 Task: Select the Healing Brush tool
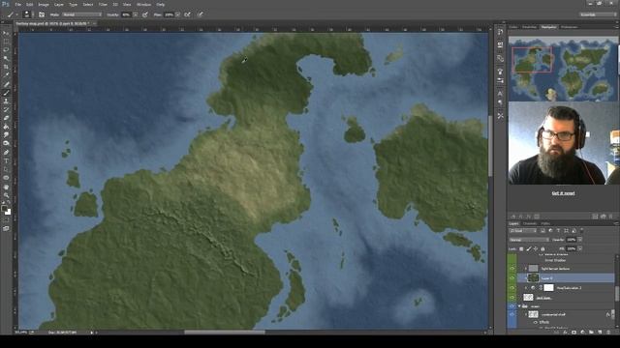click(x=6, y=84)
